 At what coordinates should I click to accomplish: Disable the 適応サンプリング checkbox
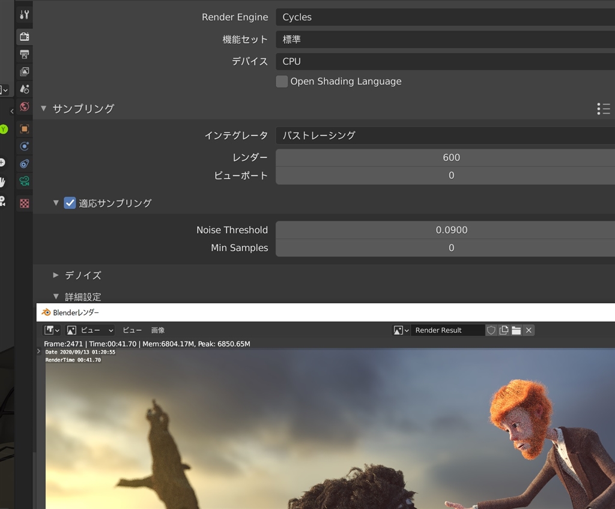[70, 203]
